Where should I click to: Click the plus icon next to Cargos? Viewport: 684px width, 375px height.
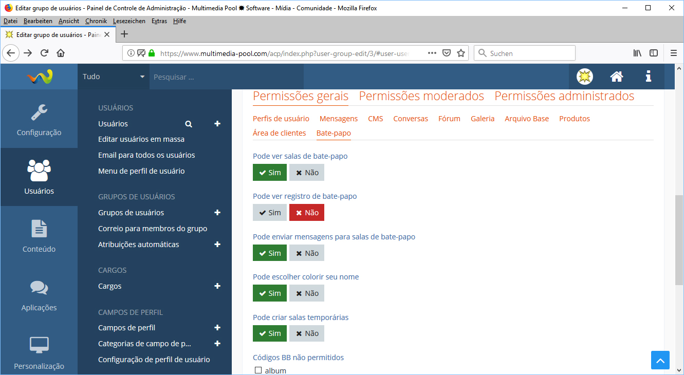coord(217,286)
